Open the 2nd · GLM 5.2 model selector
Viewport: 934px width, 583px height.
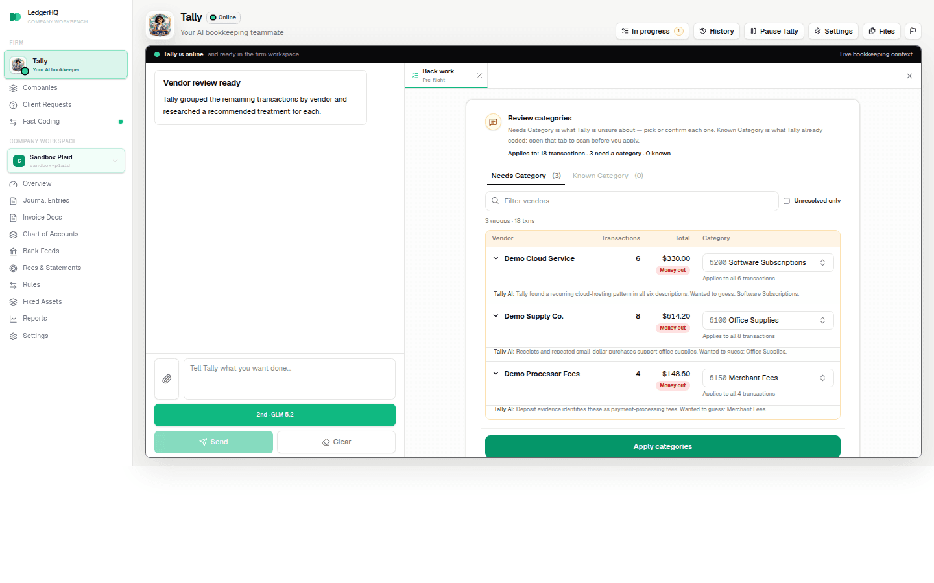click(x=275, y=415)
